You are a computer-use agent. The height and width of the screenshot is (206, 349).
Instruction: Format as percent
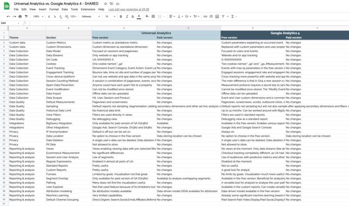pos(55,17)
